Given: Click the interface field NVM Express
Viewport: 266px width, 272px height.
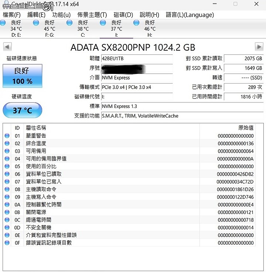Looking at the screenshot, I should (x=137, y=78).
